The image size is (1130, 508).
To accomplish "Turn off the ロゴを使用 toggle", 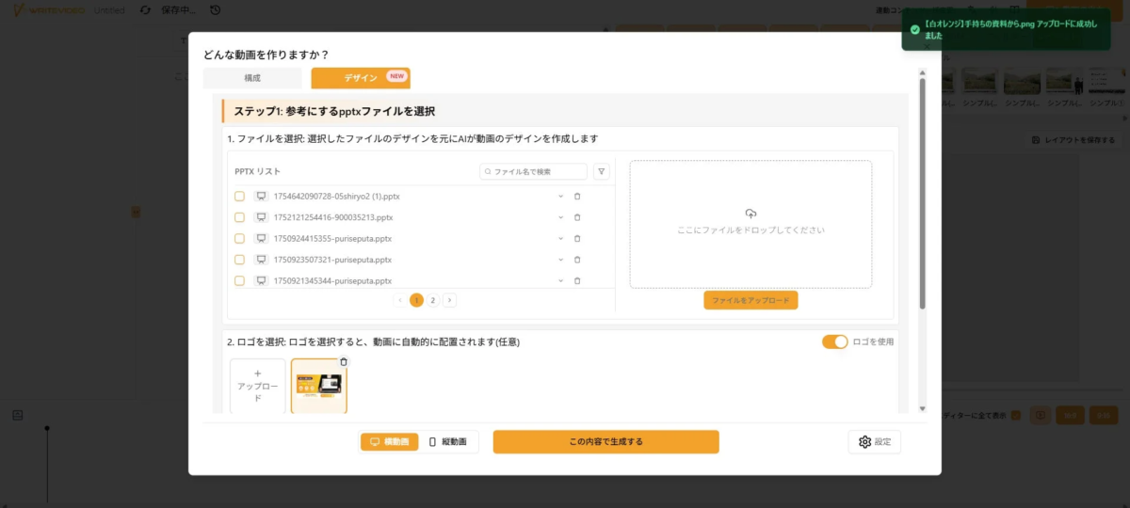I will coord(834,341).
